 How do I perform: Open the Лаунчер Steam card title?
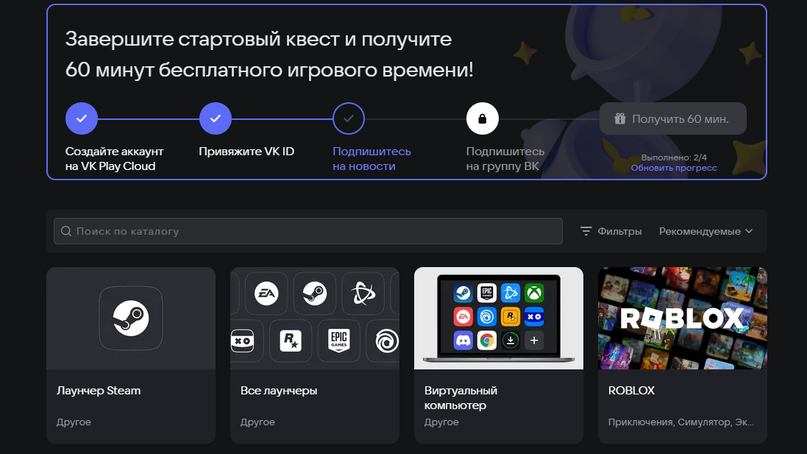pos(99,391)
